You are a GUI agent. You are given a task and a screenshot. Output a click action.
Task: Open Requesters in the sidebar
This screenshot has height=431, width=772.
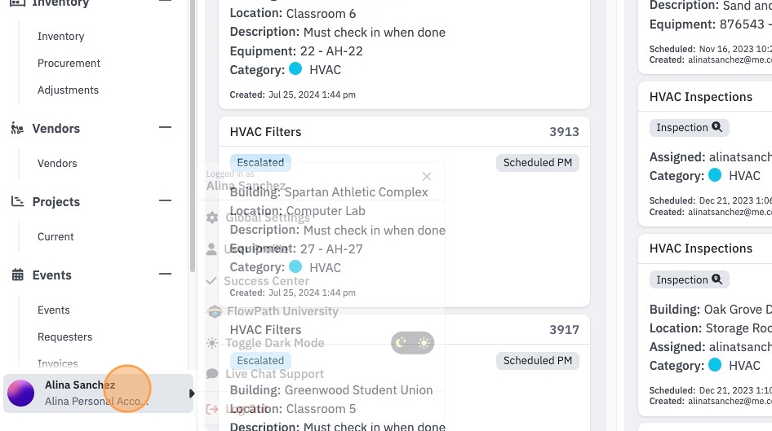(65, 336)
